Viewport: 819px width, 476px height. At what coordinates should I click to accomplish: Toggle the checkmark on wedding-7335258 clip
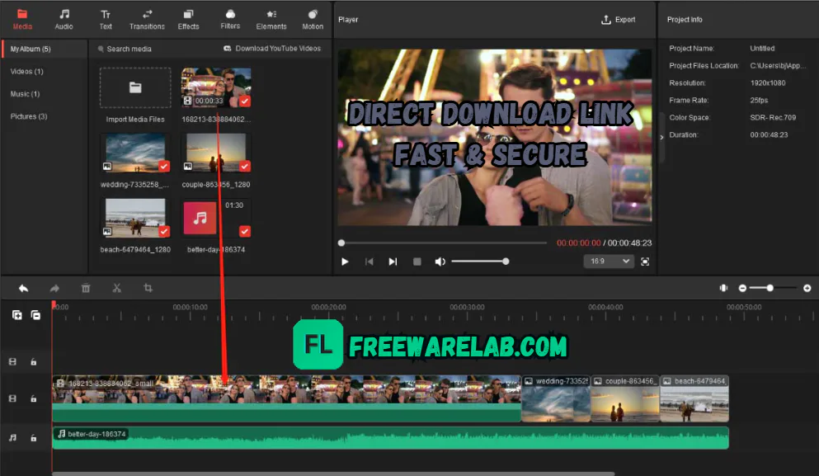164,166
